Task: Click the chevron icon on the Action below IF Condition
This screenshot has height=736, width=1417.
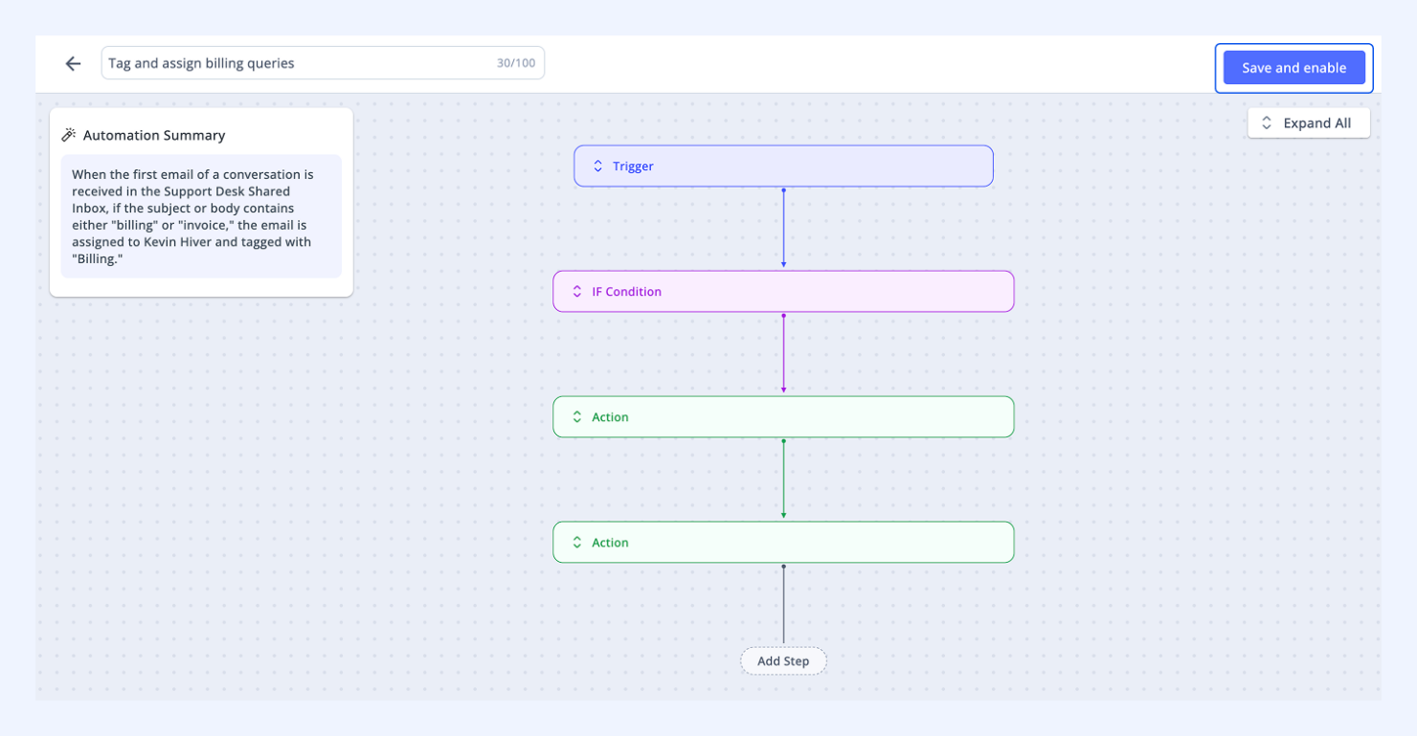Action: point(576,417)
